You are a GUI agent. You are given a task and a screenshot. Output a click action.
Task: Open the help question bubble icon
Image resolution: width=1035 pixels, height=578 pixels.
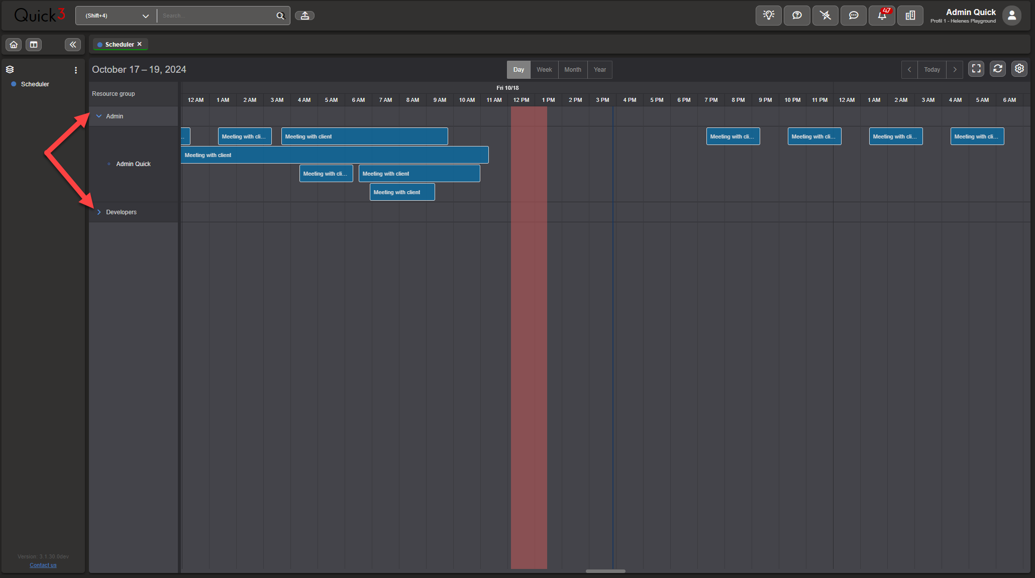coord(797,16)
